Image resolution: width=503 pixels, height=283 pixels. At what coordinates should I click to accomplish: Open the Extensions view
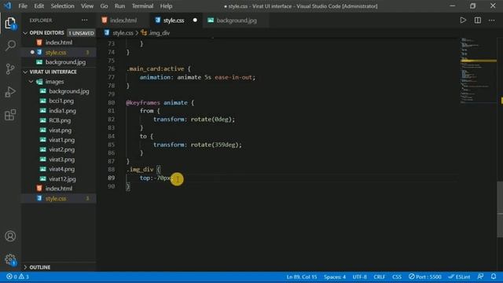[10, 115]
